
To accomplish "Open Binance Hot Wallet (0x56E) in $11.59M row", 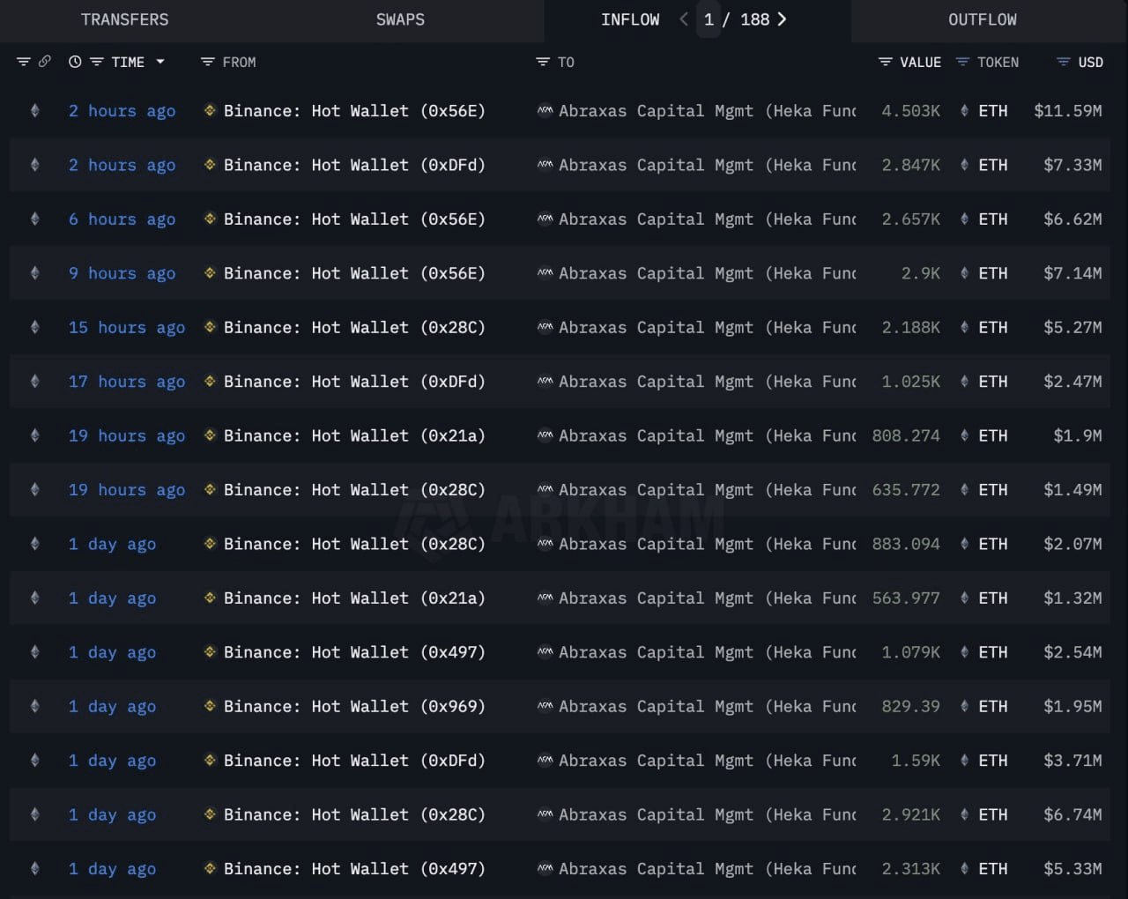I will click(x=354, y=111).
